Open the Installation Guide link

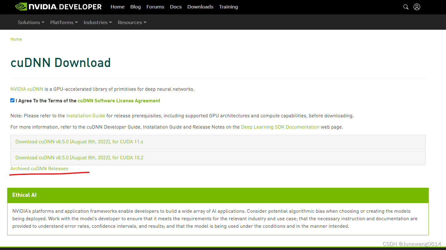[86, 116]
